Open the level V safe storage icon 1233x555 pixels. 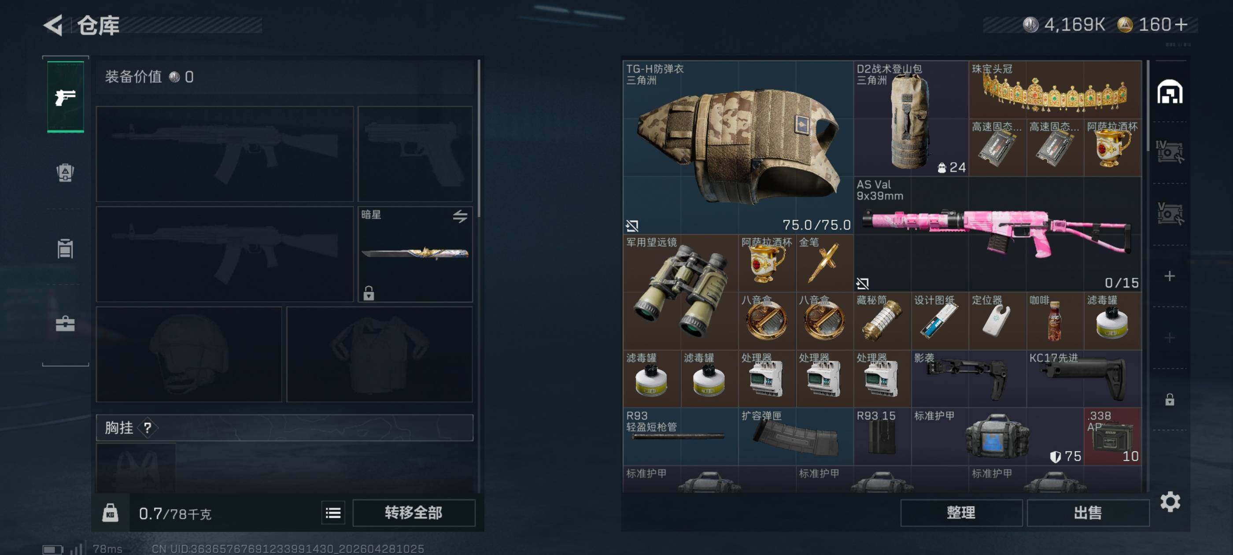coord(1169,214)
